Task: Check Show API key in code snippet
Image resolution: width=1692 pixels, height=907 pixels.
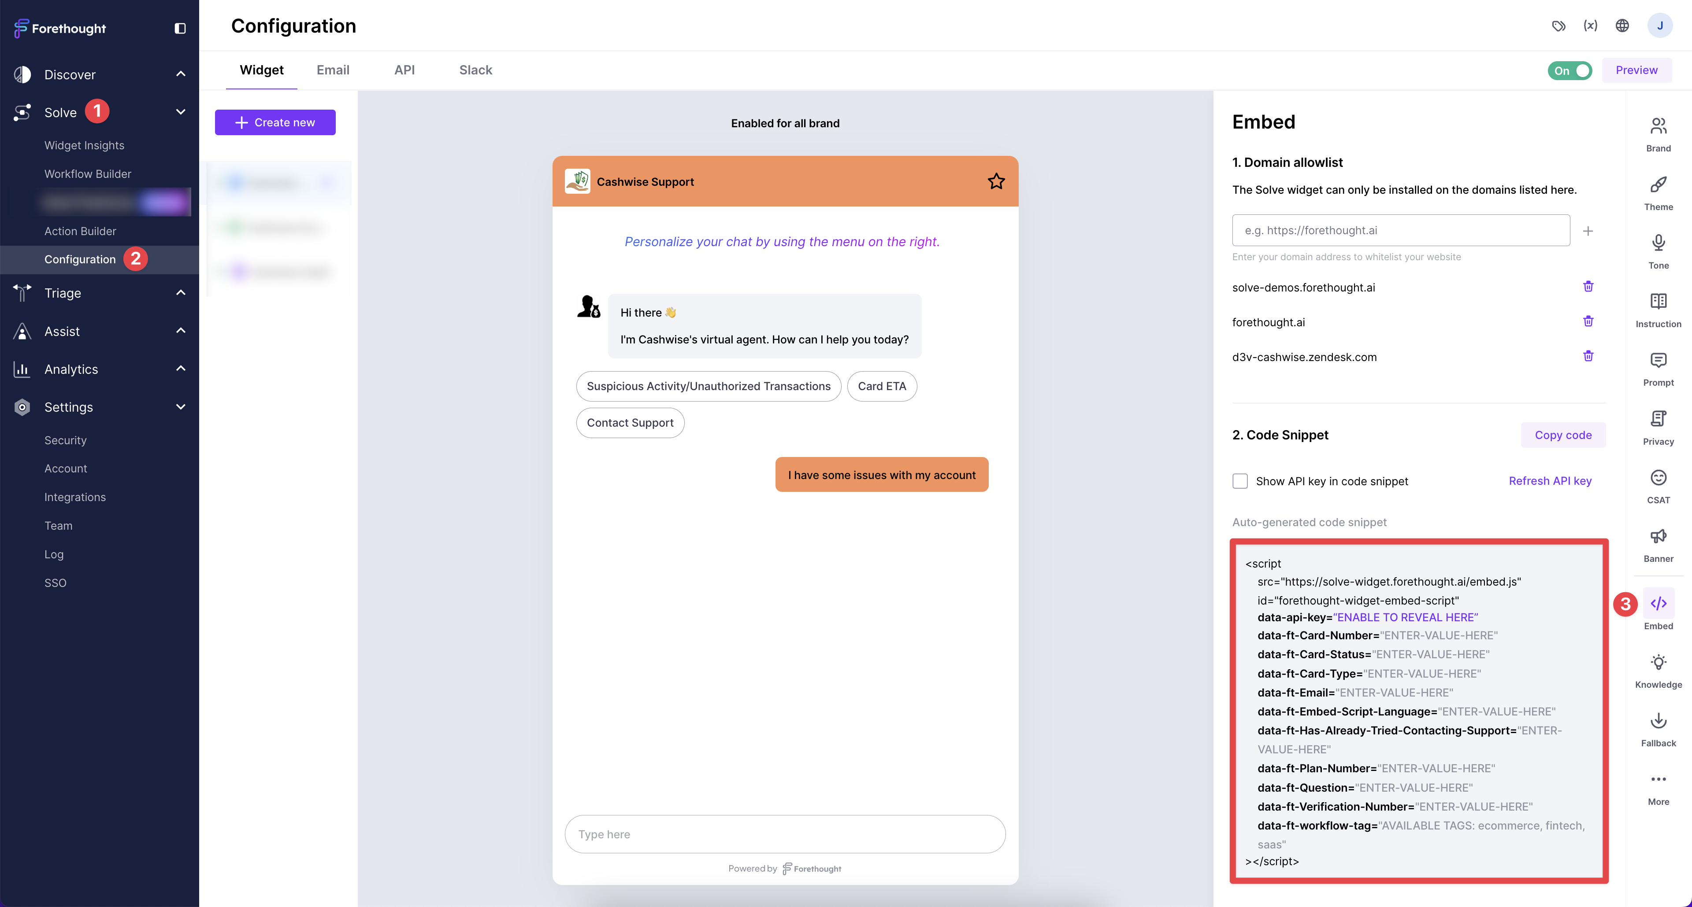Action: pyautogui.click(x=1240, y=481)
